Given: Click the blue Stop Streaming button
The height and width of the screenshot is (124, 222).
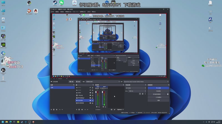Looking at the screenshot, I should [158, 88].
